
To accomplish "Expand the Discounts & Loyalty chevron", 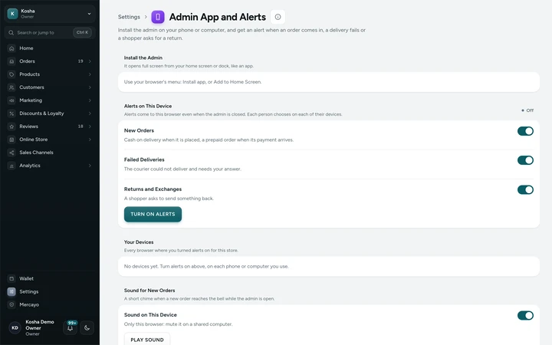I will coord(90,113).
